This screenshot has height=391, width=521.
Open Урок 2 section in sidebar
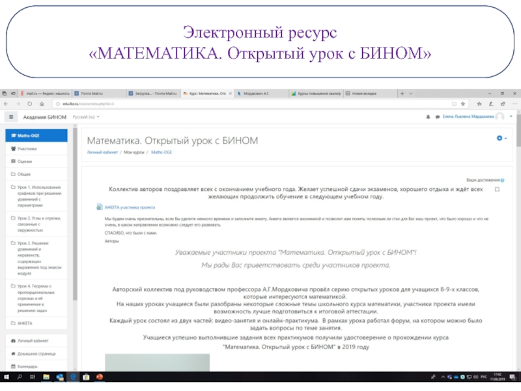[x=36, y=224]
